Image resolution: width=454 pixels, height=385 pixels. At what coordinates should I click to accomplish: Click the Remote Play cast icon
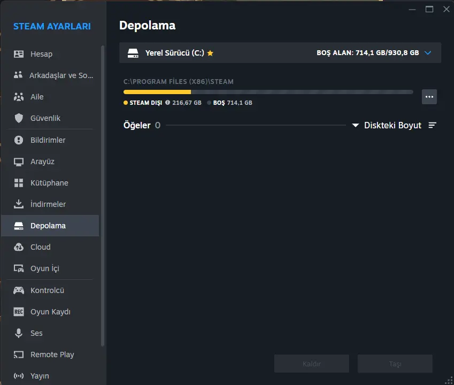[x=19, y=355]
